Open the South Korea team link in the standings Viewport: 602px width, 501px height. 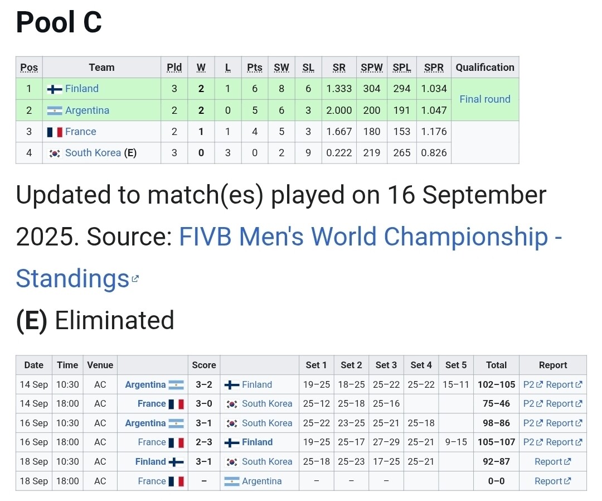[x=93, y=153]
